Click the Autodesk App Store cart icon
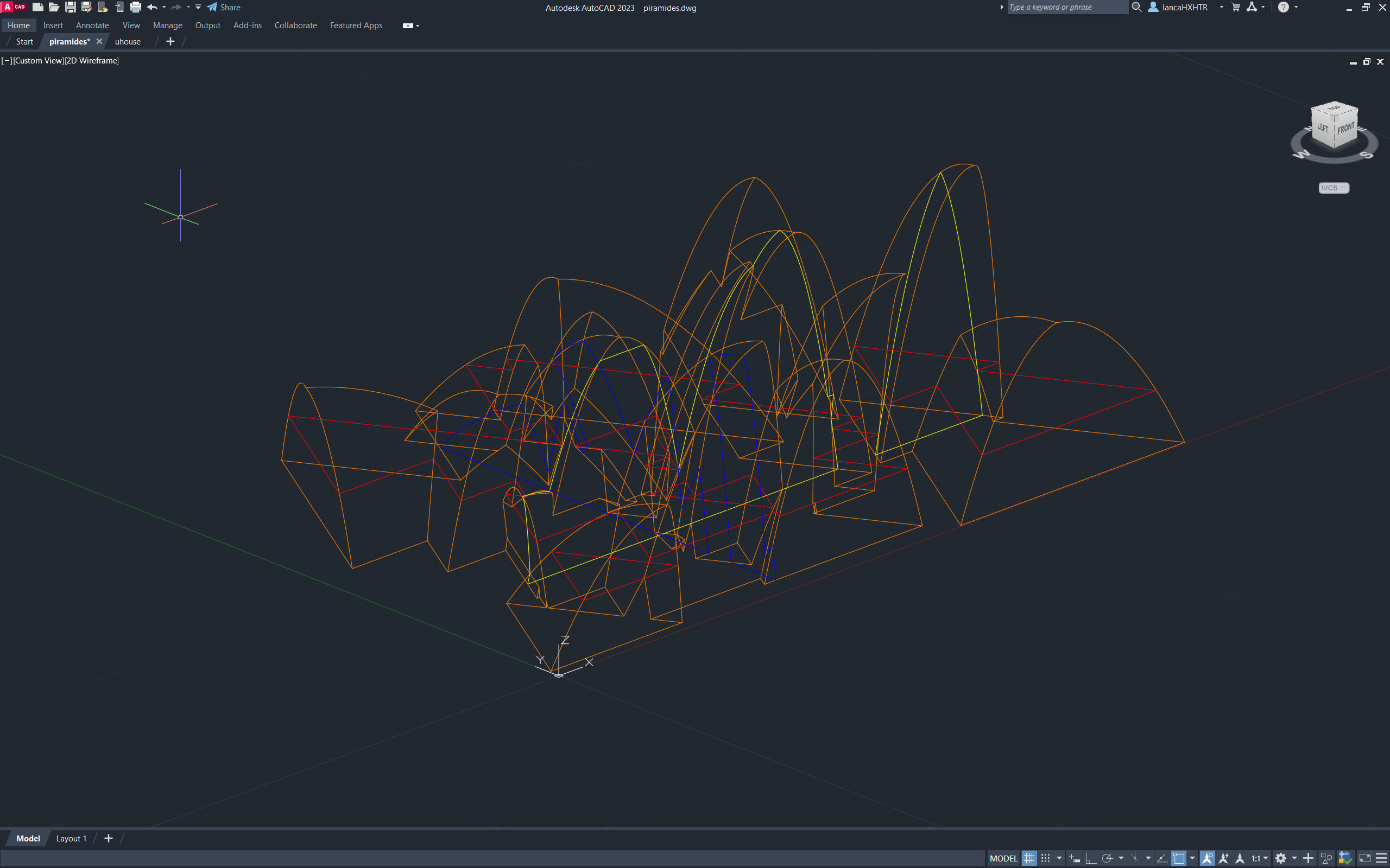Image resolution: width=1390 pixels, height=868 pixels. tap(1235, 8)
